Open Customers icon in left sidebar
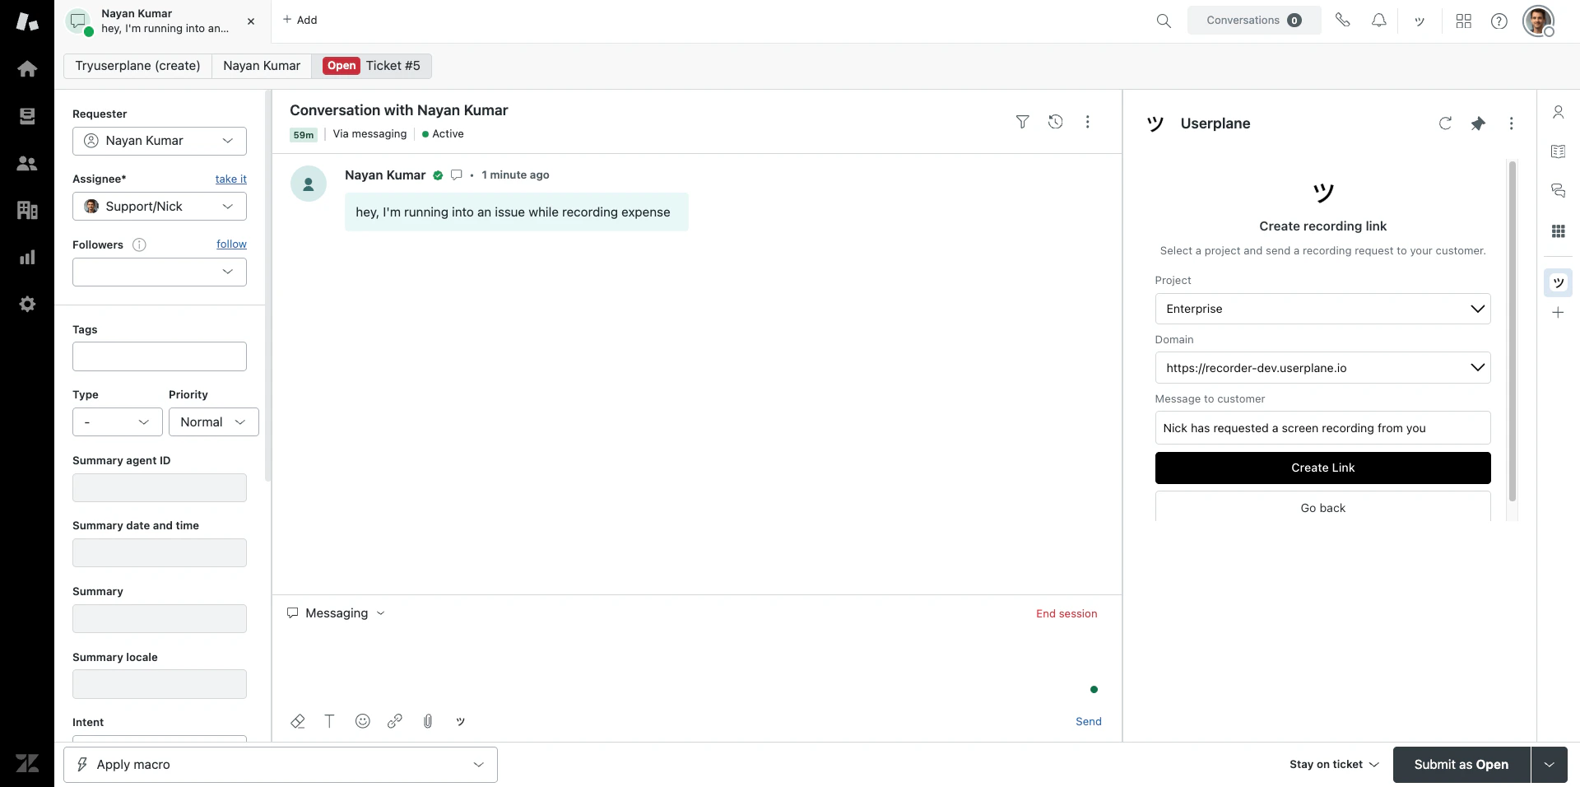Image resolution: width=1580 pixels, height=787 pixels. (27, 163)
